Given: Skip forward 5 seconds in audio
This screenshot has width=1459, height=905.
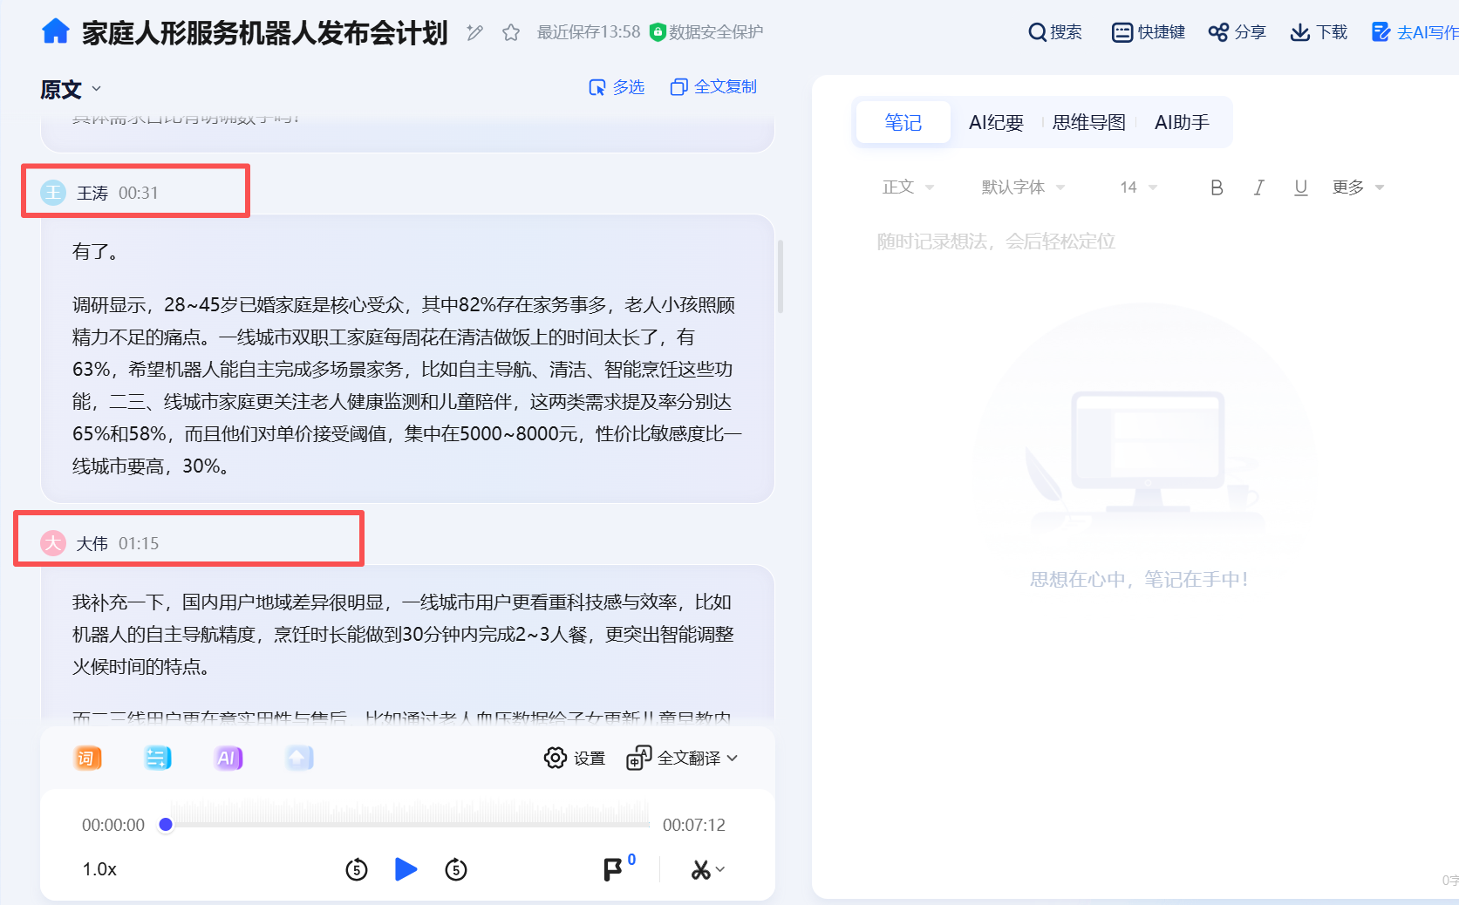Looking at the screenshot, I should (x=456, y=869).
